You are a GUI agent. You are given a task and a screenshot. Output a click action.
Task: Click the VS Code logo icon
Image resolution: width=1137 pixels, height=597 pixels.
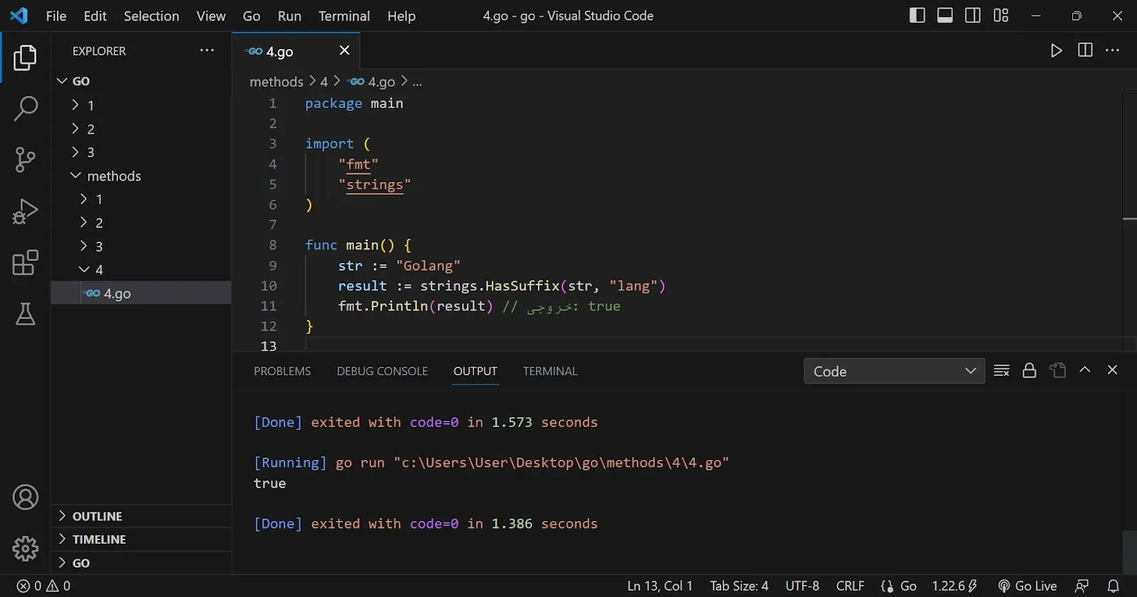19,16
